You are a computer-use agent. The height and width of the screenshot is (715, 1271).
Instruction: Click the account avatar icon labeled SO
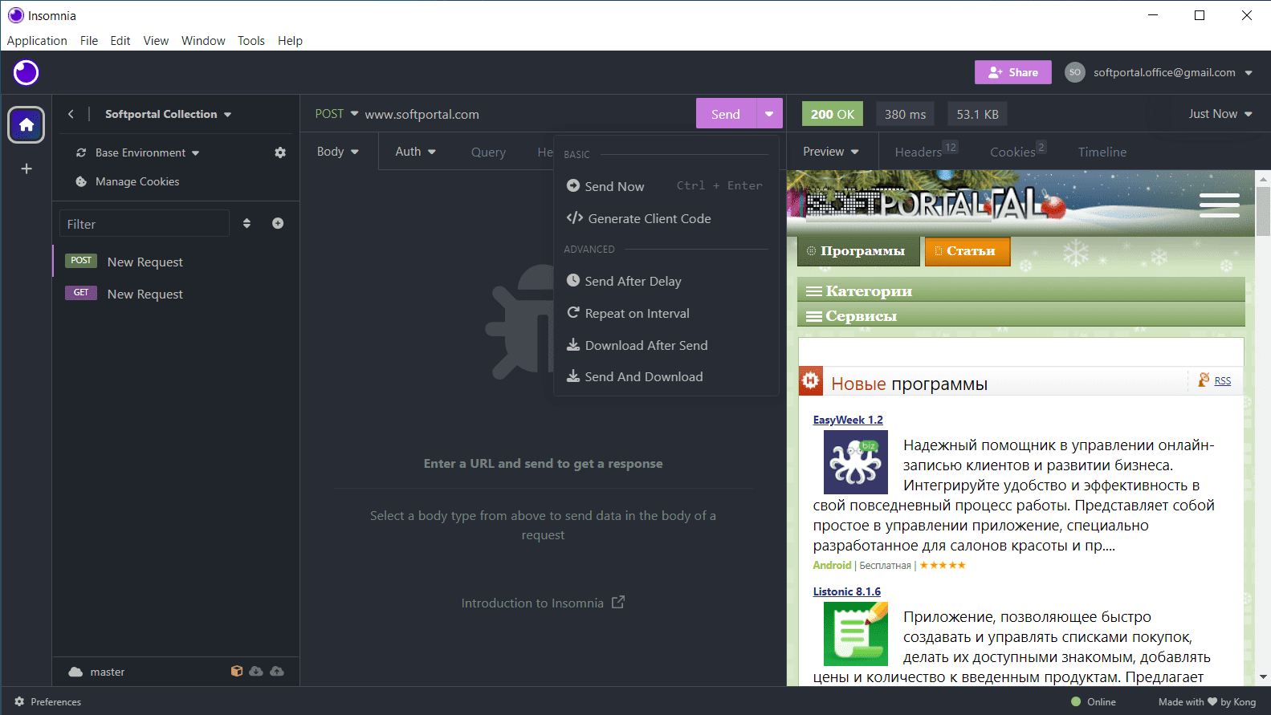click(1075, 72)
